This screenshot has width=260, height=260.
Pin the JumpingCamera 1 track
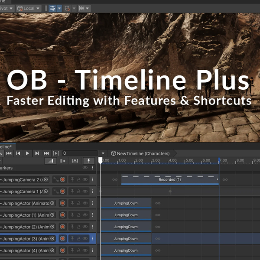[x=72, y=192]
